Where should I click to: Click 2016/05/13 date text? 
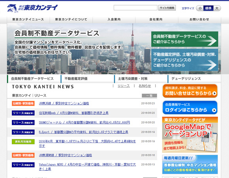pyautogui.click(x=148, y=165)
